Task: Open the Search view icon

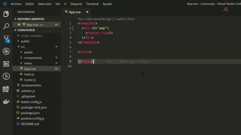Action: pyautogui.click(x=6, y=26)
